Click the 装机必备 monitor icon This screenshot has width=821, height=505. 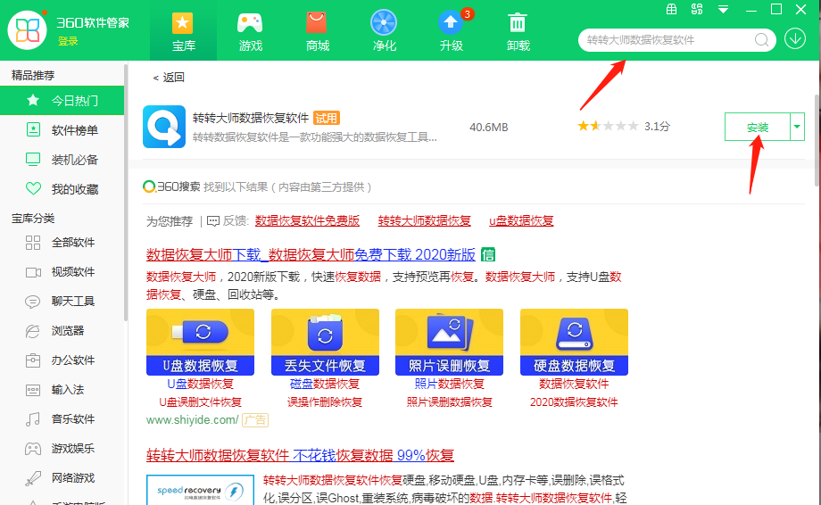pos(33,159)
